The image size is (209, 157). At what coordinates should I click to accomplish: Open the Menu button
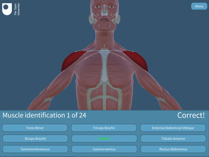tap(199, 6)
